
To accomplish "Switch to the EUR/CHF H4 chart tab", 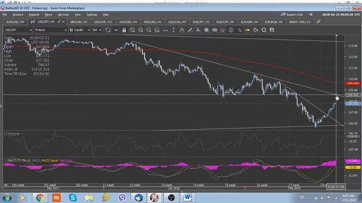I will point(225,22).
